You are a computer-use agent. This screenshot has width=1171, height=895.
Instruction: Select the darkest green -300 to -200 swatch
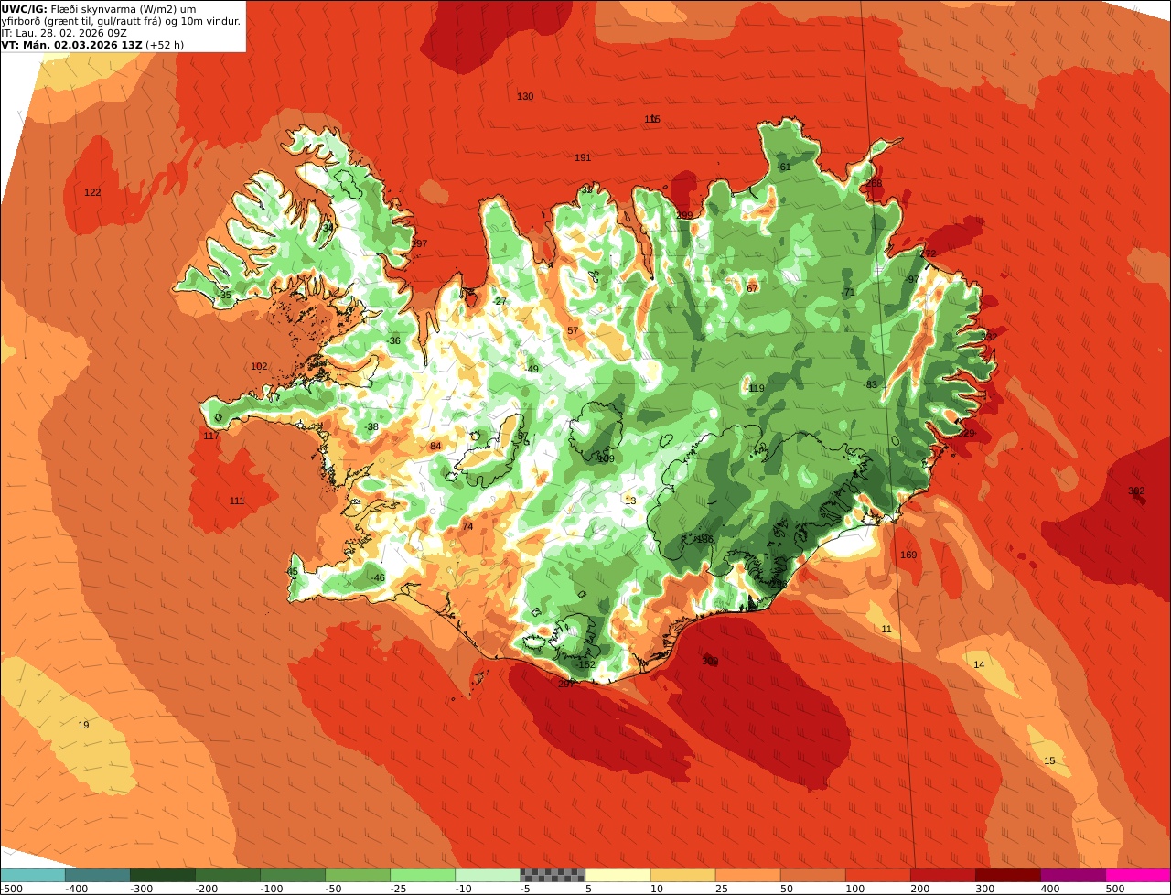point(163,875)
